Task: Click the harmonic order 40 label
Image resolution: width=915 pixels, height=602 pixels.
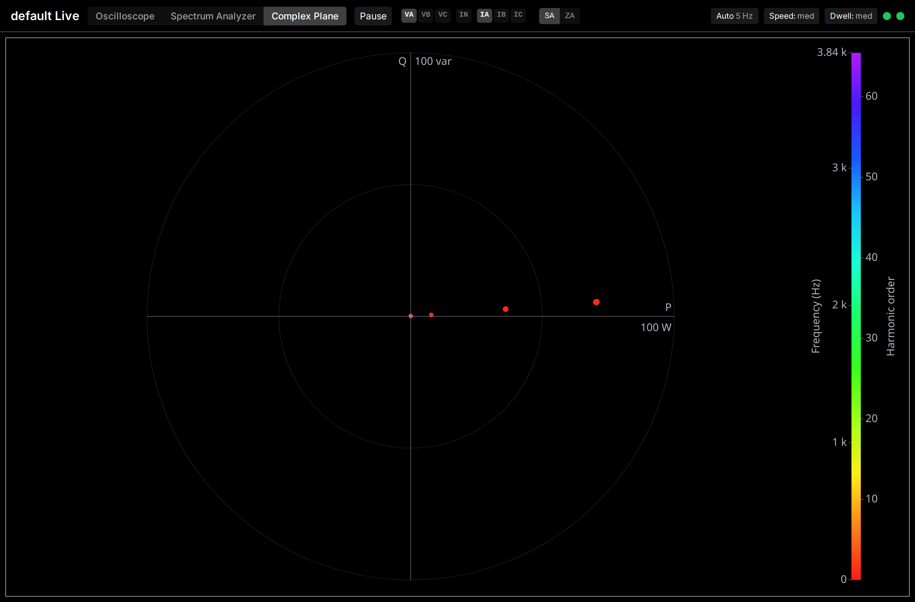Action: pos(872,257)
